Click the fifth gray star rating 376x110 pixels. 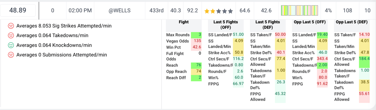230,11
